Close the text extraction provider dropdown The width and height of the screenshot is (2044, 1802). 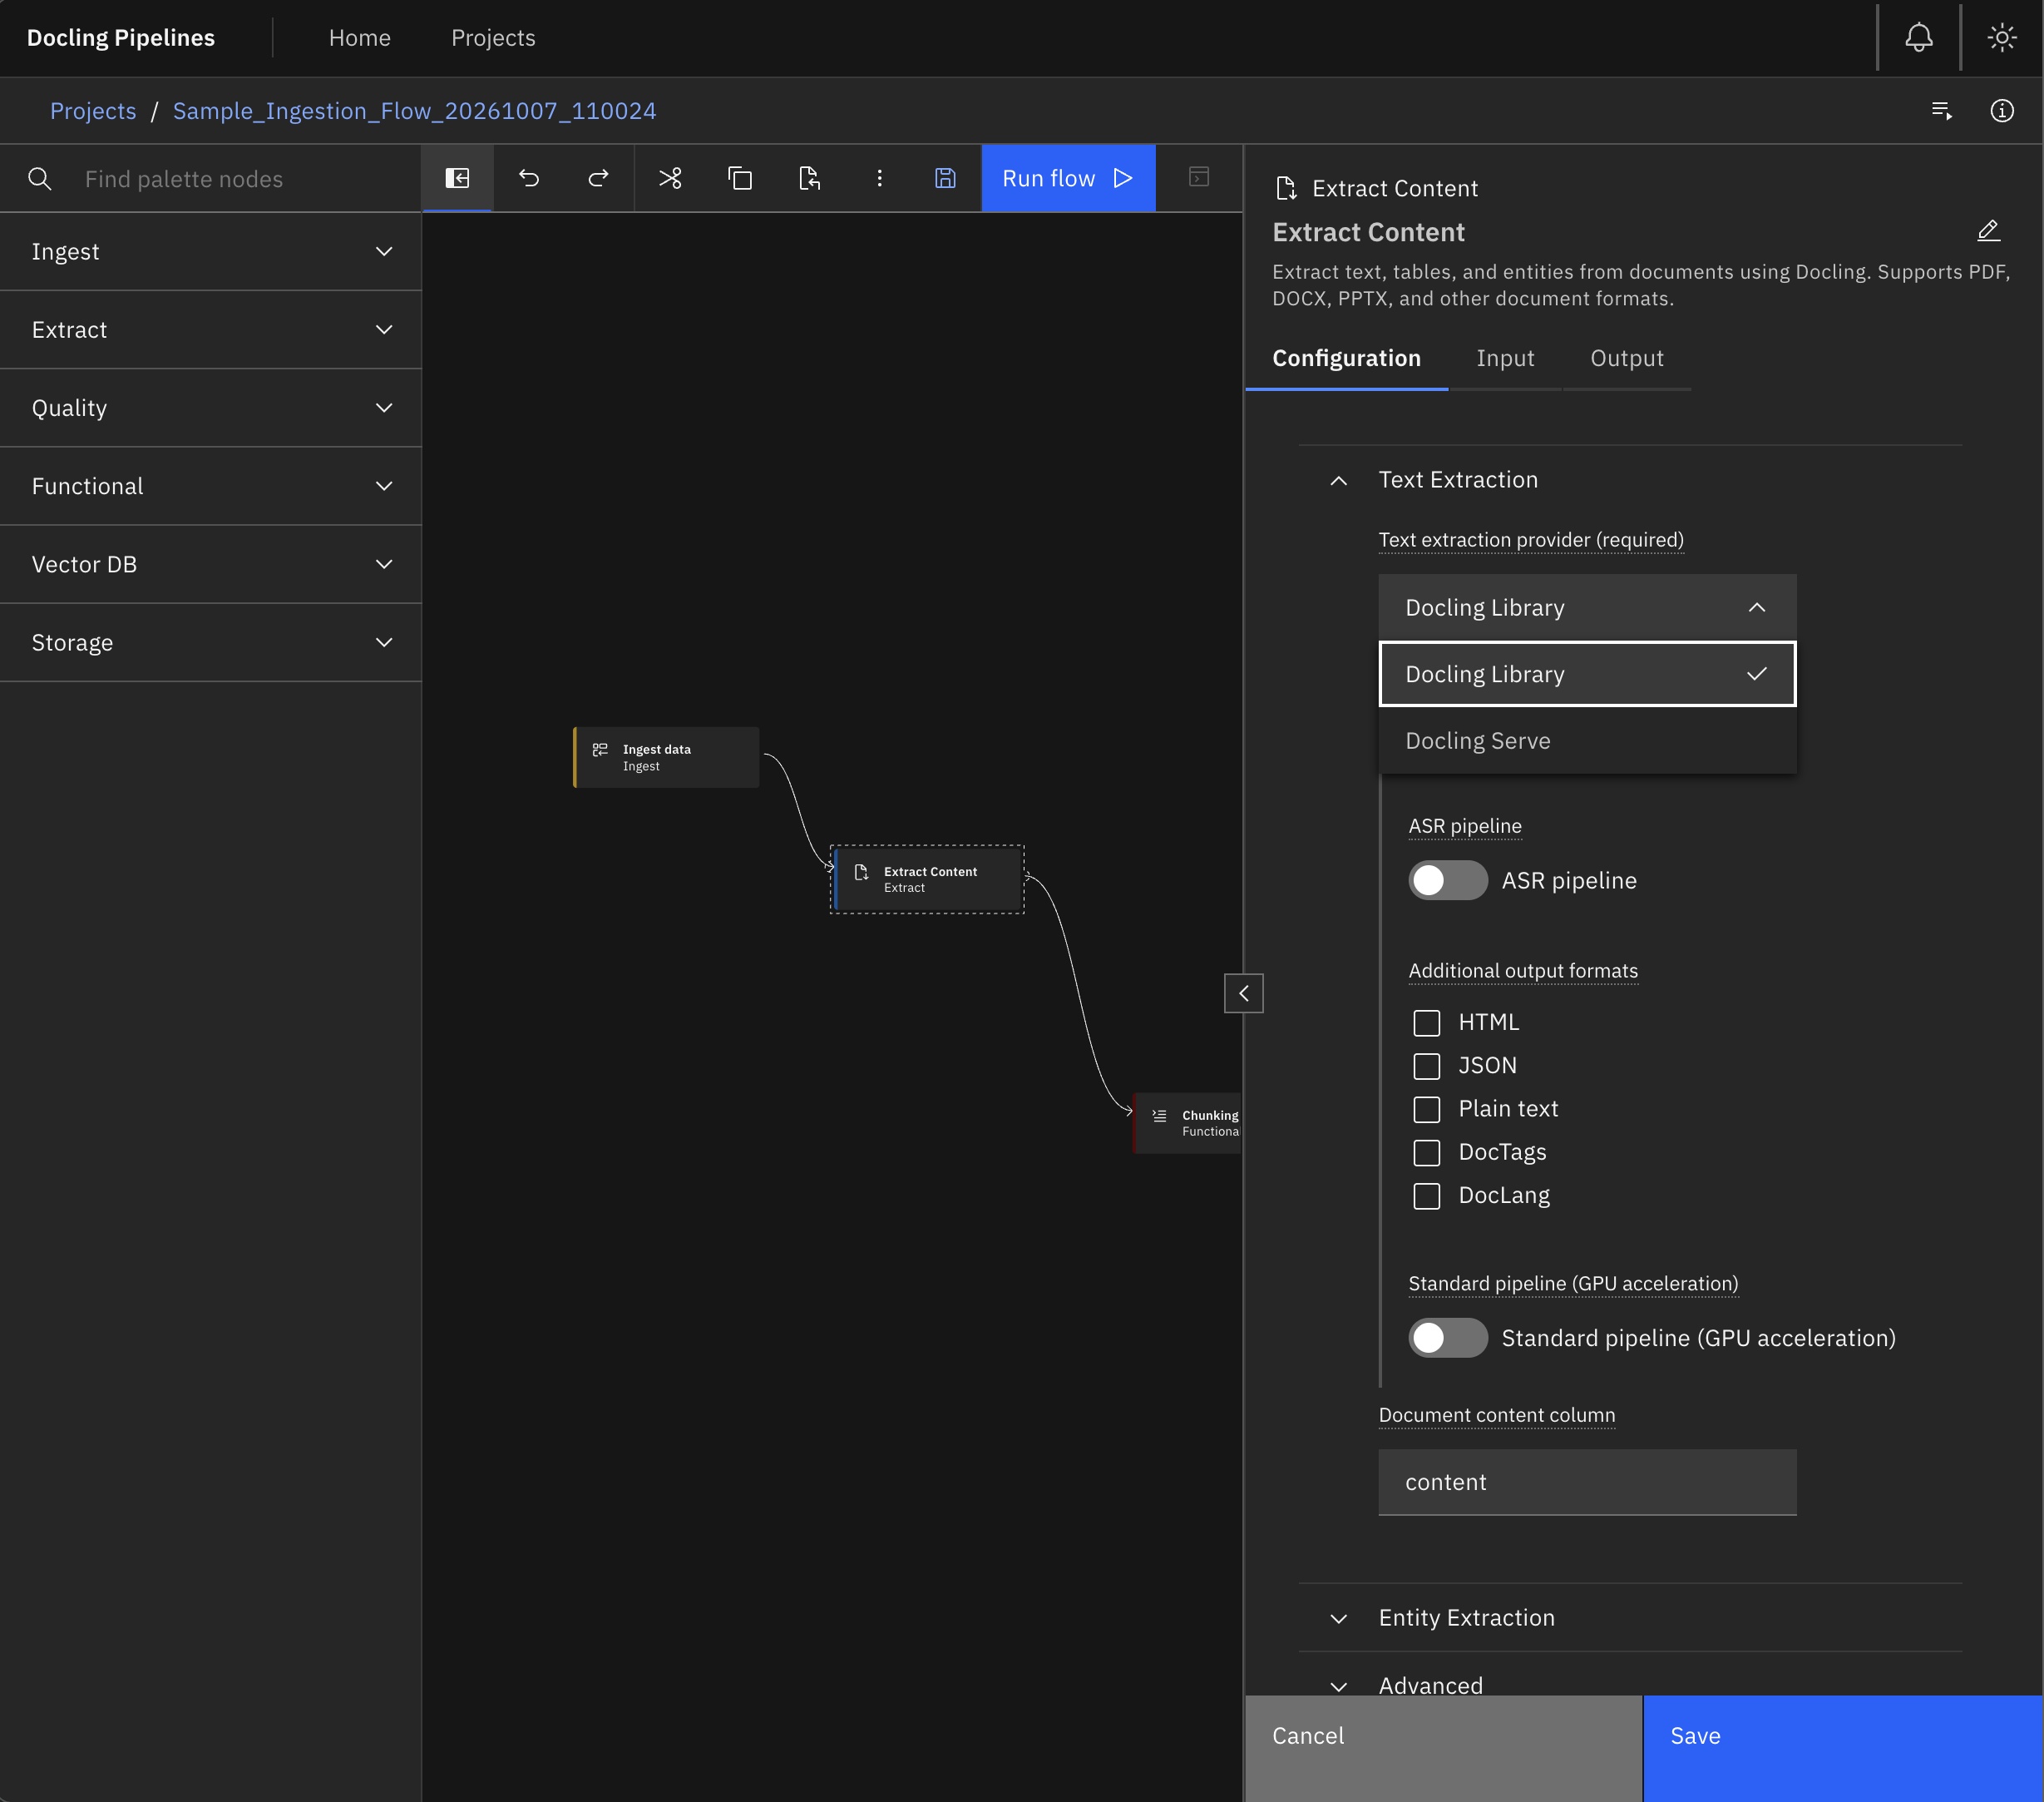coord(1587,607)
